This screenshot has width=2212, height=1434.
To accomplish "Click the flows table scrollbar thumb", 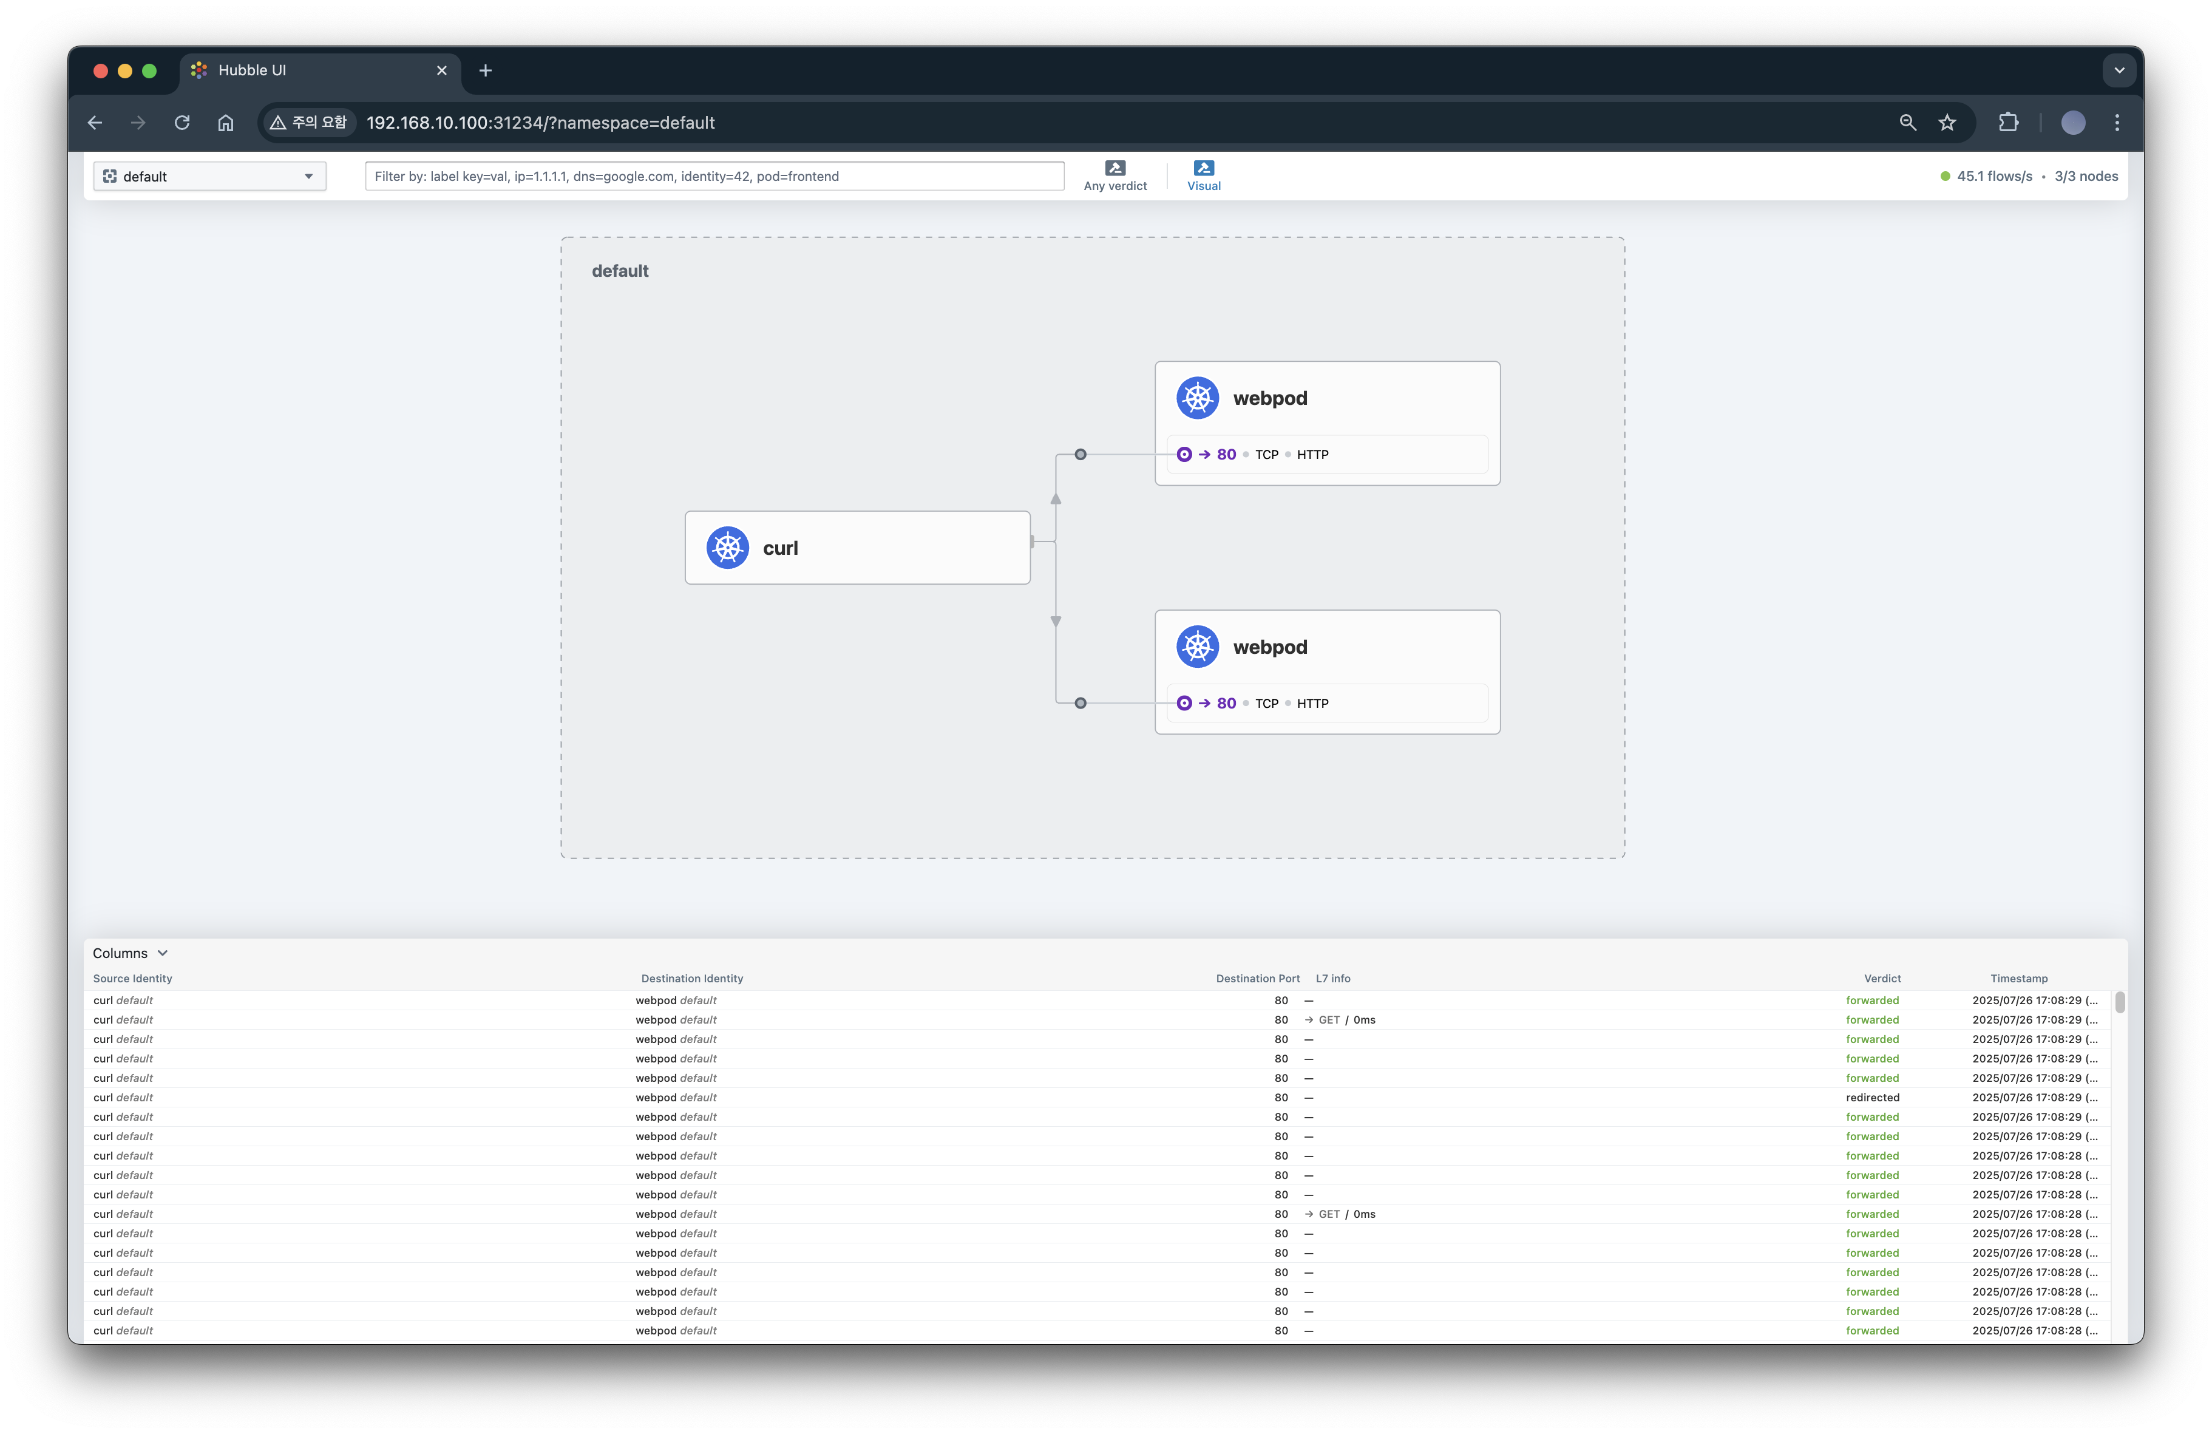I will click(2120, 1002).
